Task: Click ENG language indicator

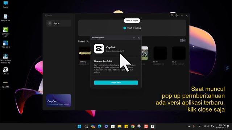Action: (x=199, y=126)
